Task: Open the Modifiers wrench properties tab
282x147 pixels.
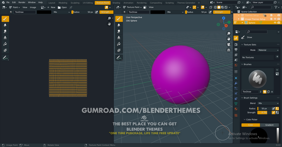Action: pos(236,83)
